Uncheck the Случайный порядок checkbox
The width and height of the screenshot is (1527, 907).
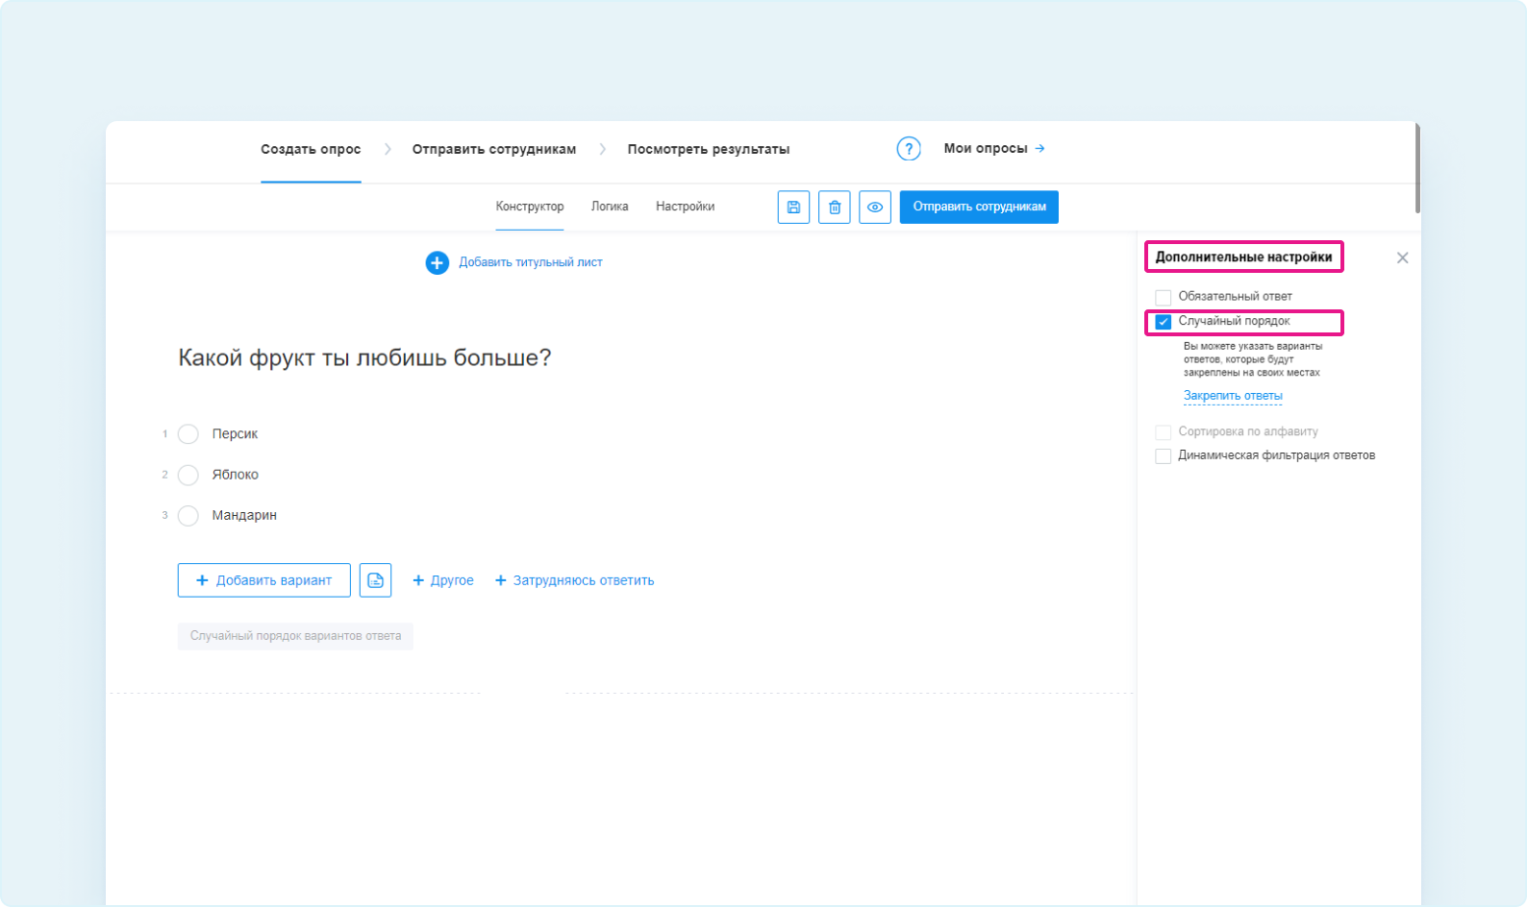(1164, 322)
